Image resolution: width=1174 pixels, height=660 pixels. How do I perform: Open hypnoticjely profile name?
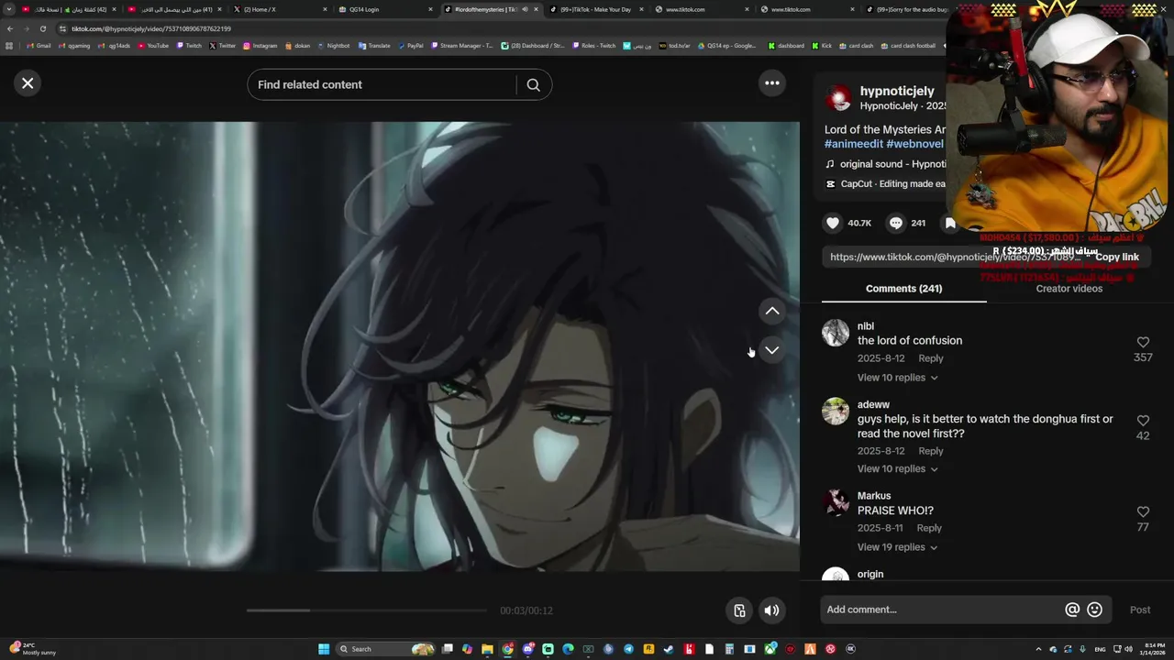click(897, 91)
